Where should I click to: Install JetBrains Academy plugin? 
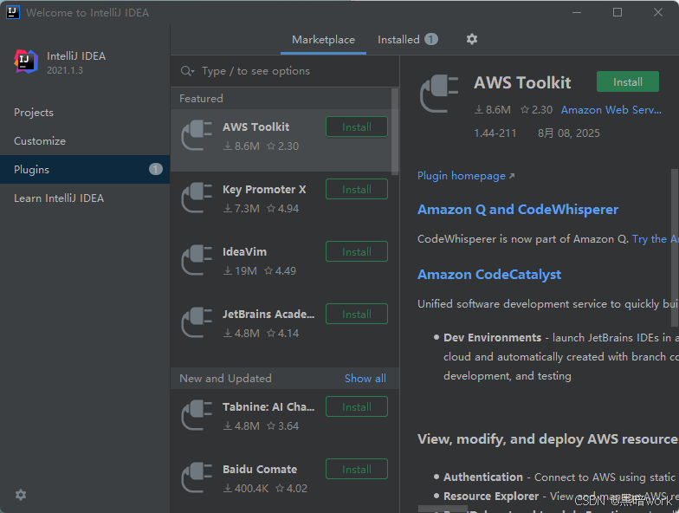[x=357, y=314]
